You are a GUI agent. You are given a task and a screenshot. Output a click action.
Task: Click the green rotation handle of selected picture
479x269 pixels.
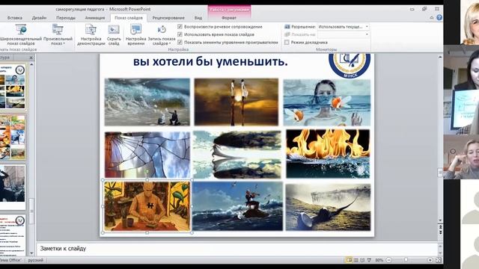tap(147, 173)
